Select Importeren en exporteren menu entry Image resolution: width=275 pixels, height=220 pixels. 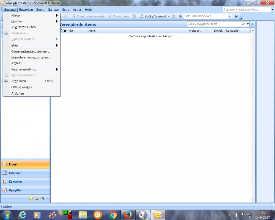pos(31,57)
